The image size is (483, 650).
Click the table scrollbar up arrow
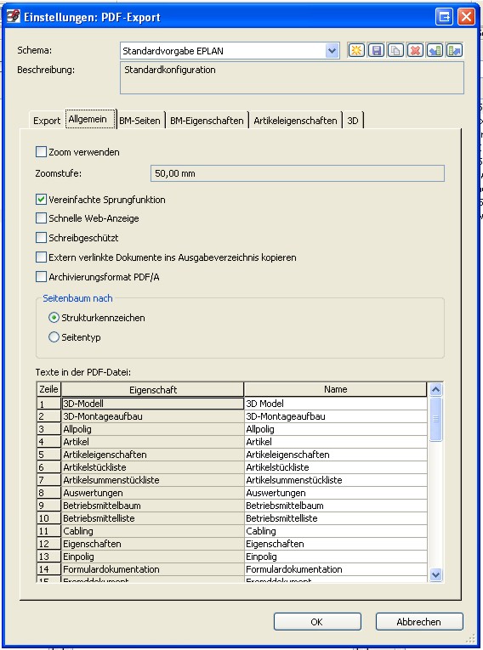(x=435, y=389)
